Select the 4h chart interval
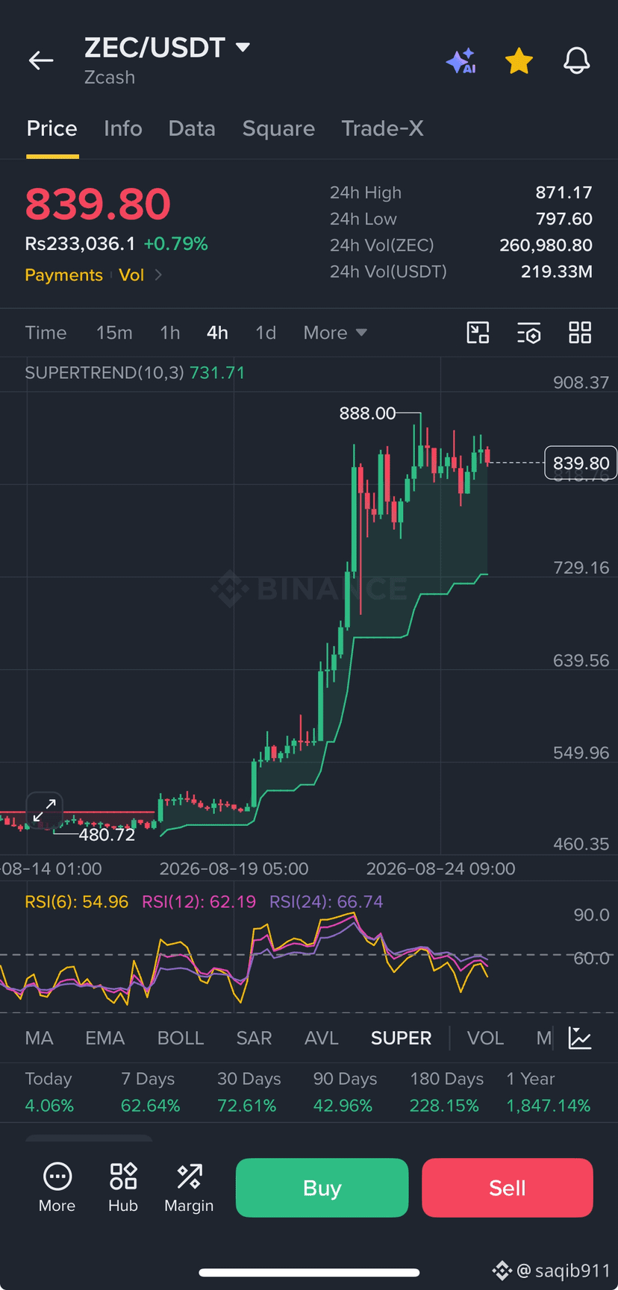The image size is (618, 1290). point(217,333)
